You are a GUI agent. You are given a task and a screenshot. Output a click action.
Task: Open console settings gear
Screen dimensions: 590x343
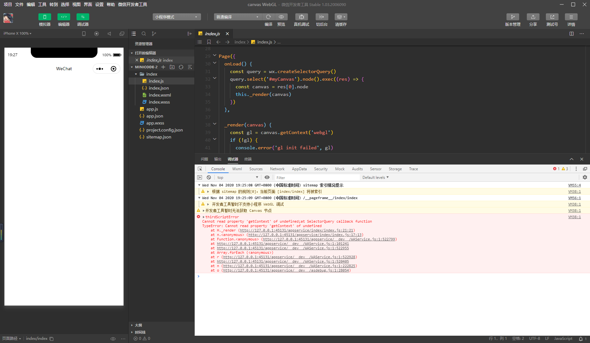[585, 178]
